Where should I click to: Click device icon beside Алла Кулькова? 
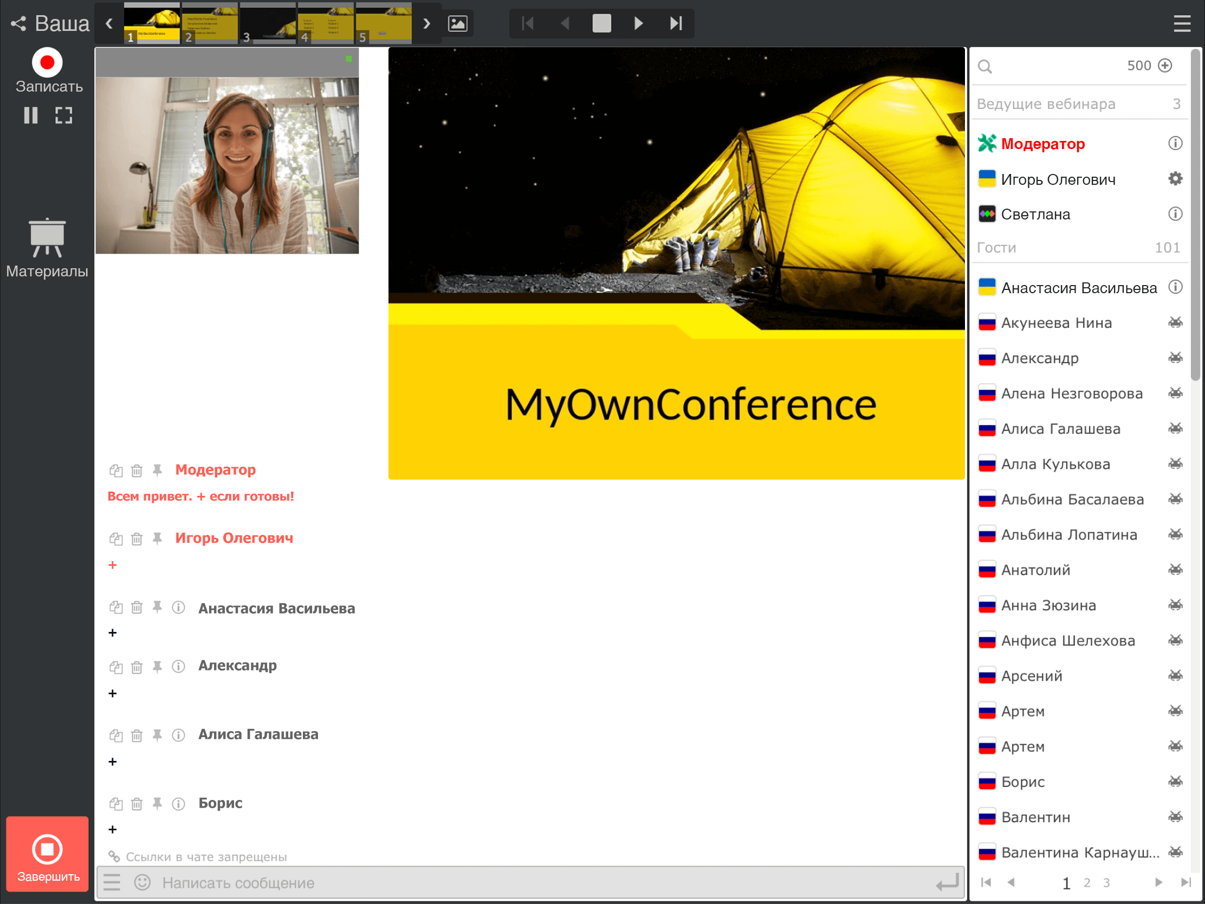point(1176,464)
